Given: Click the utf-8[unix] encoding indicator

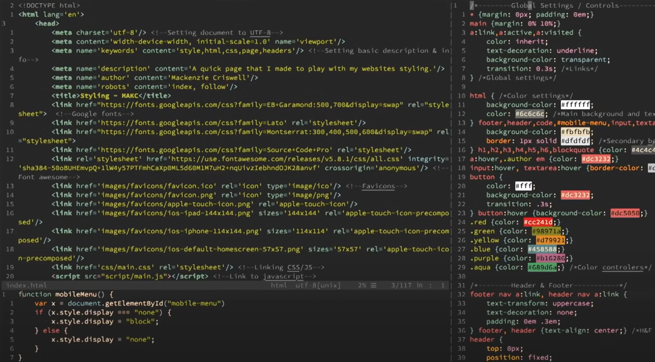Looking at the screenshot, I should (x=318, y=285).
